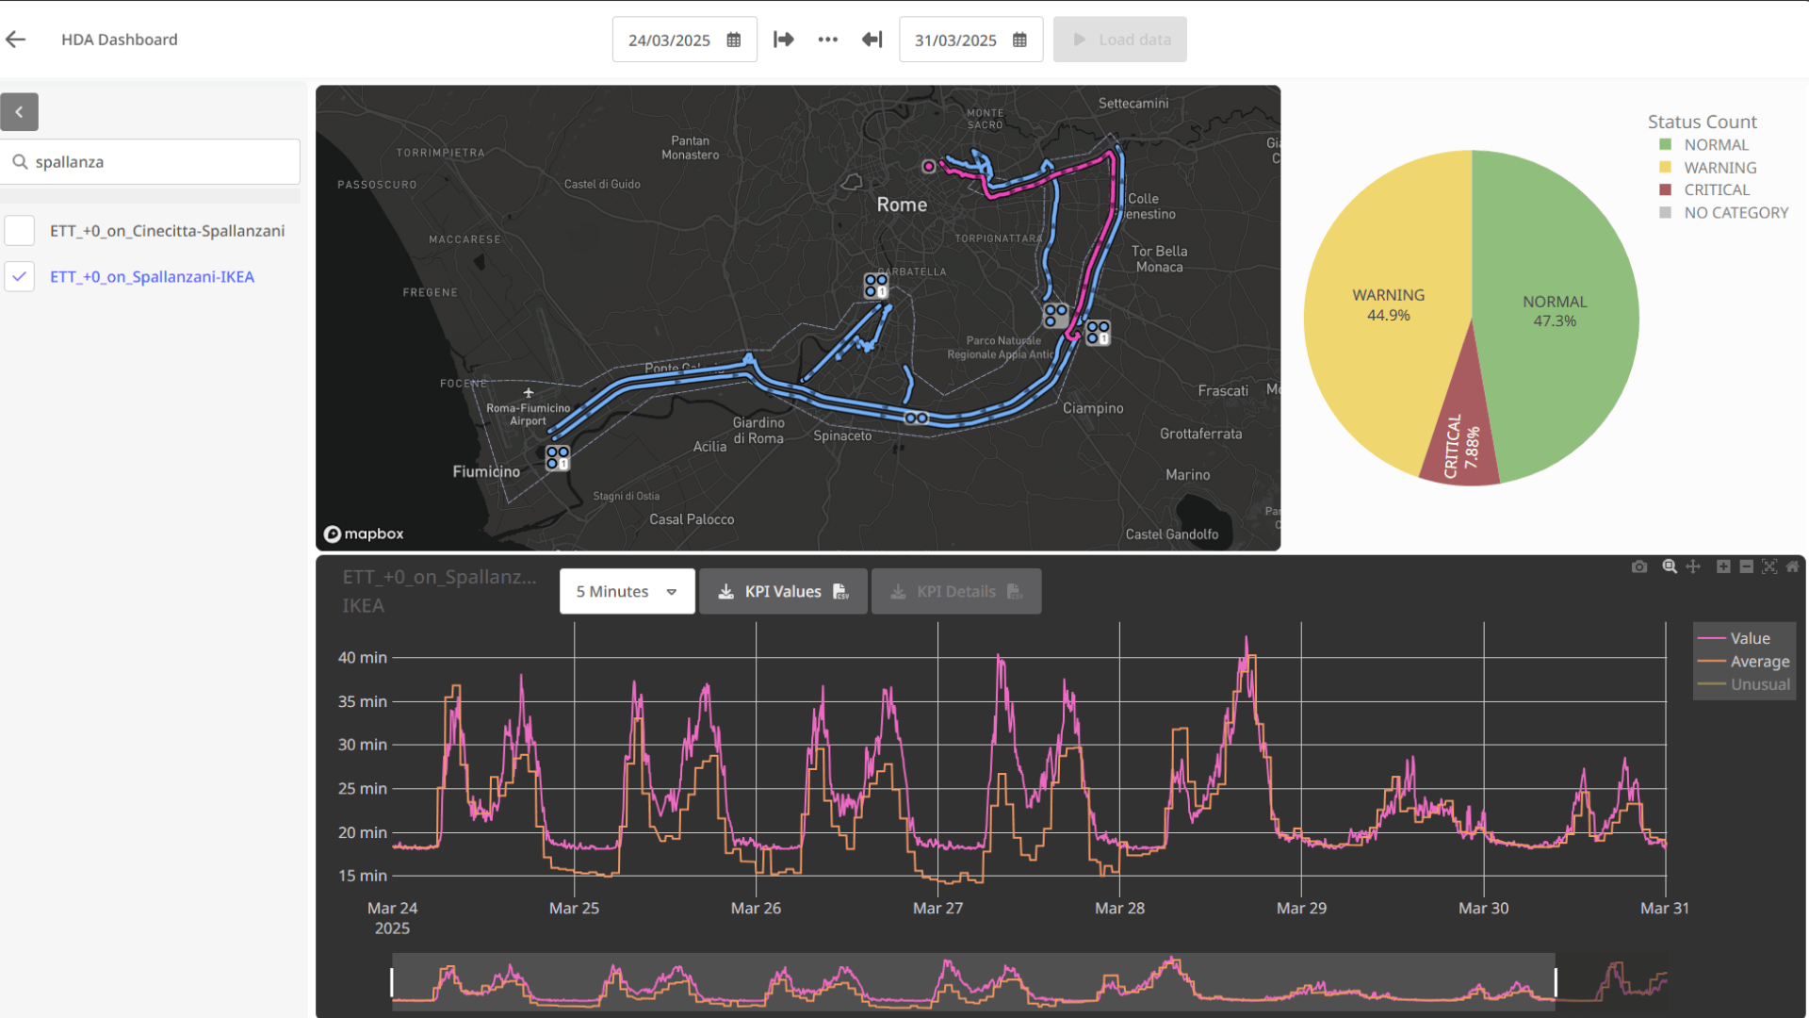This screenshot has width=1809, height=1018.
Task: Download plot as PNG camera icon
Action: (x=1639, y=566)
